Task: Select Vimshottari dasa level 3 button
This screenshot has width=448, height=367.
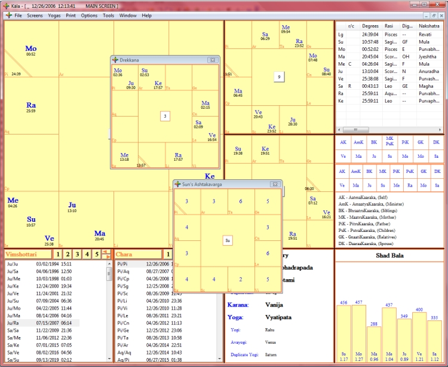Action: pyautogui.click(x=78, y=254)
